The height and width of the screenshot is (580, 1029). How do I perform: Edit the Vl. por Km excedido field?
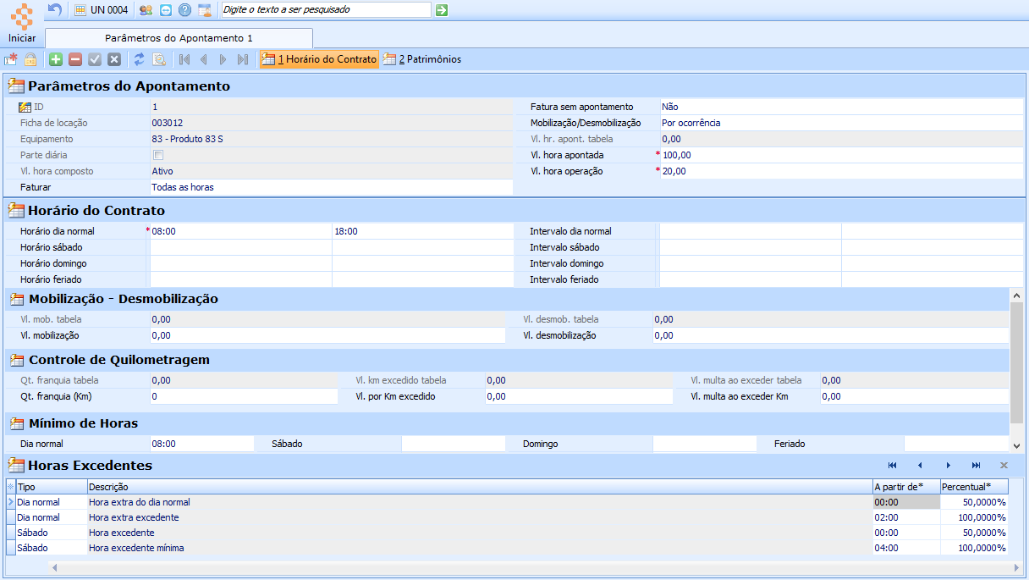[579, 396]
